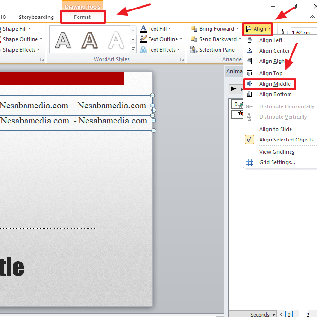The height and width of the screenshot is (317, 317).
Task: Expand the Shape Outline dropdown arrow
Action: (41, 39)
